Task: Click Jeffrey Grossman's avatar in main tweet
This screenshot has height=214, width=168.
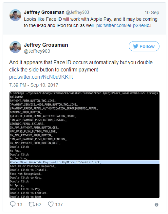Action: tap(15, 47)
